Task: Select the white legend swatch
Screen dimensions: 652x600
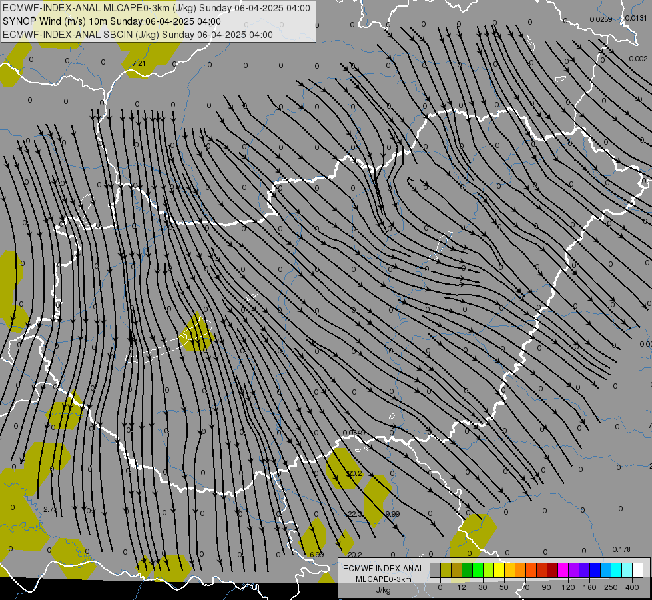Action: 637,570
